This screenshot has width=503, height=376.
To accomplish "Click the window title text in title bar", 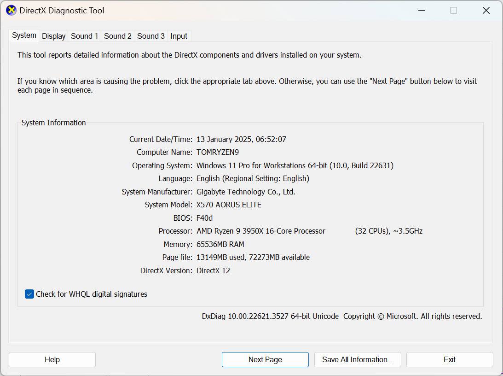I will click(x=62, y=10).
